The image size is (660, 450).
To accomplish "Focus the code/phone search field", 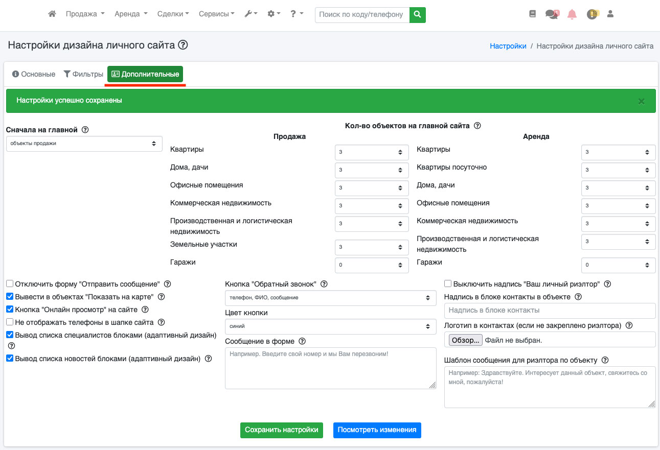I will click(362, 15).
